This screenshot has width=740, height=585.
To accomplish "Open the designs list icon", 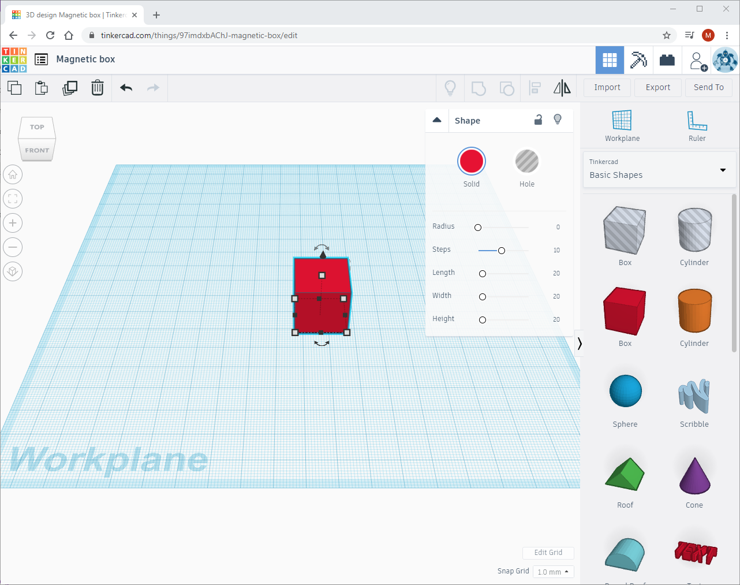I will pos(41,59).
